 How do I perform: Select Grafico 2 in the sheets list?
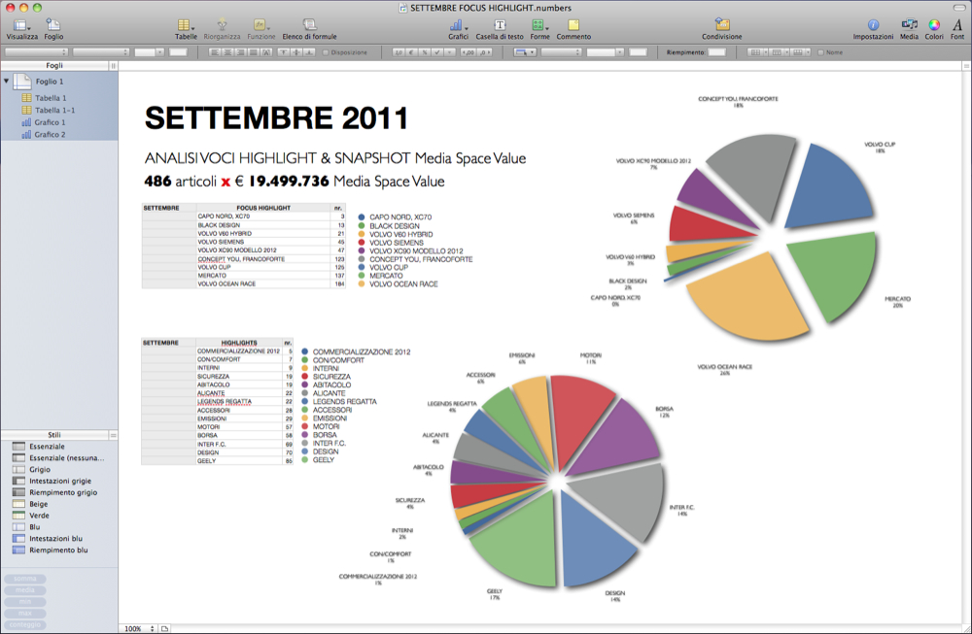click(50, 135)
